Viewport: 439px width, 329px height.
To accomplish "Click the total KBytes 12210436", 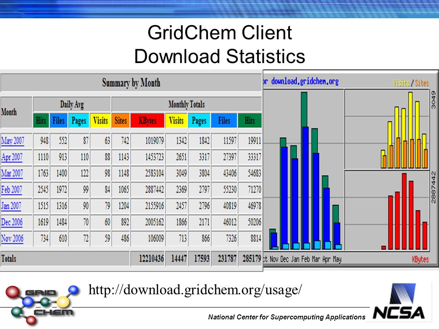I will [151, 259].
